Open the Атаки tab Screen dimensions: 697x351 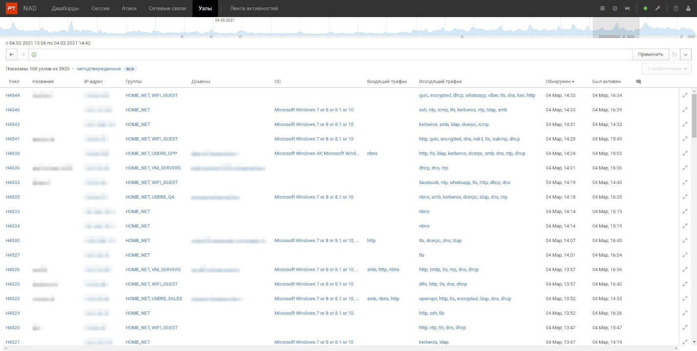[129, 8]
